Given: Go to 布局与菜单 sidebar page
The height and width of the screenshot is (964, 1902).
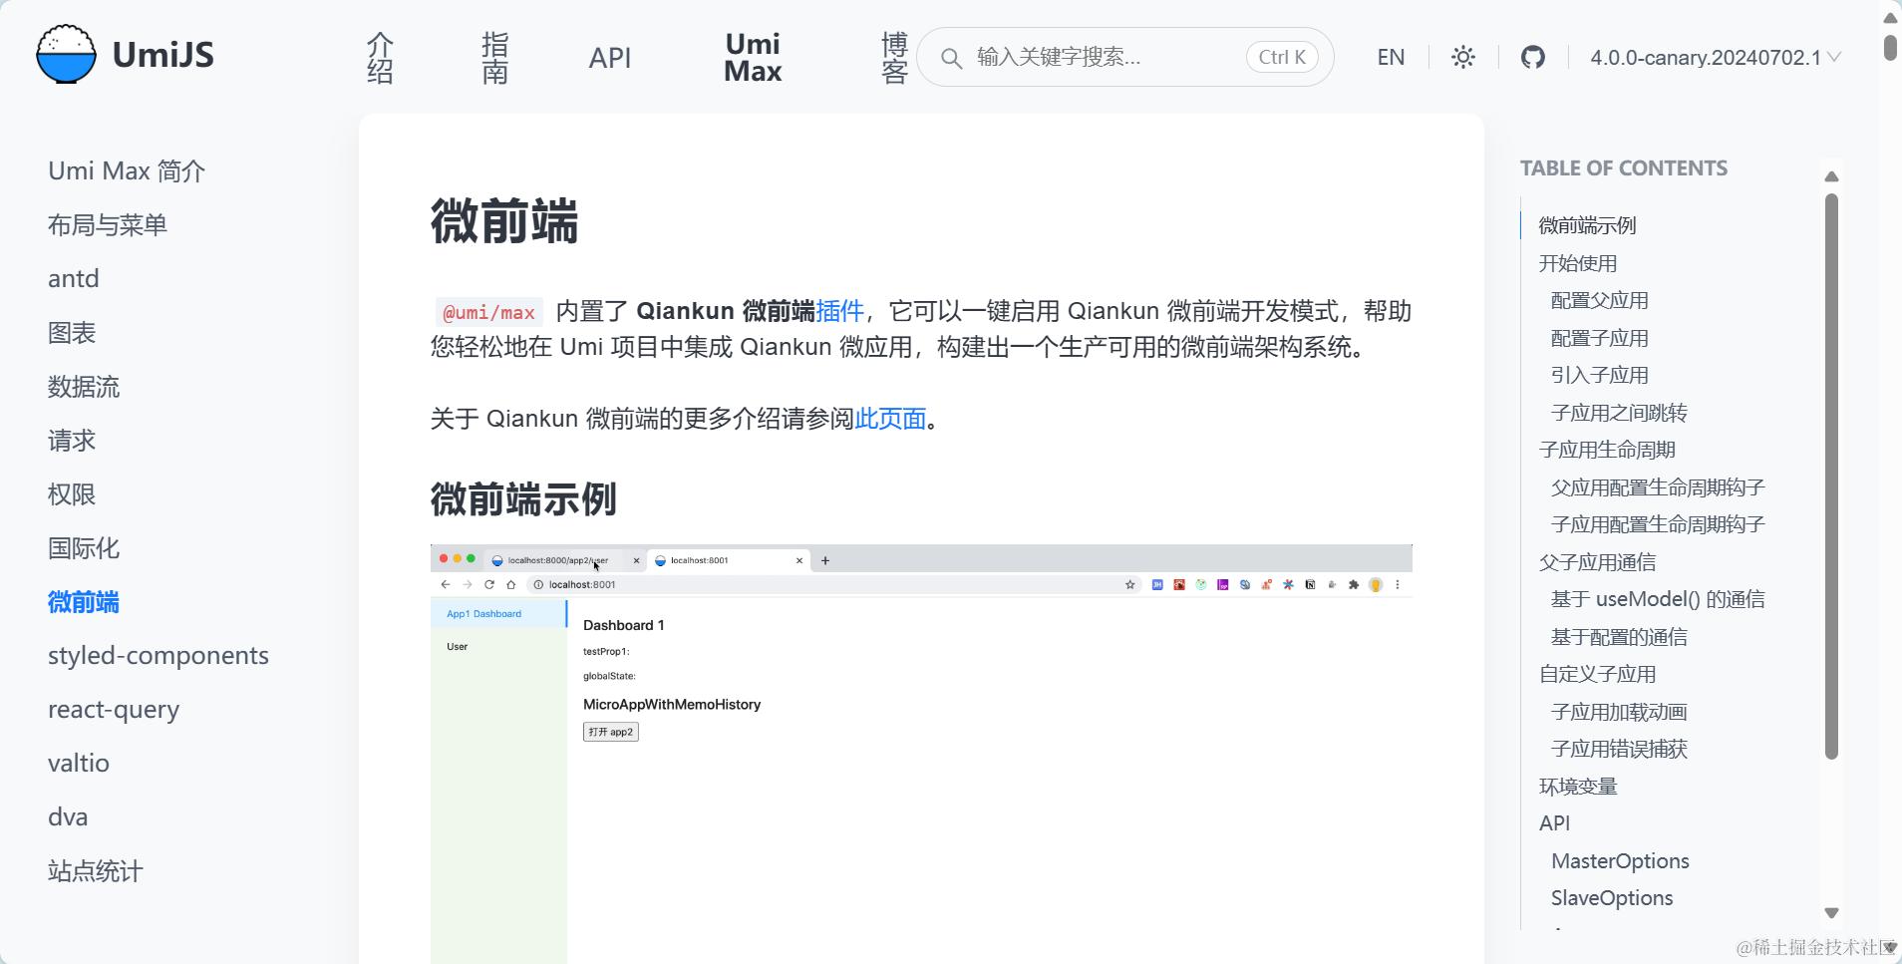Looking at the screenshot, I should pyautogui.click(x=108, y=225).
